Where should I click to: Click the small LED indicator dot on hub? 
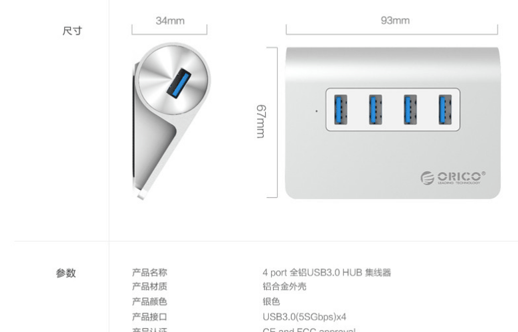pos(317,111)
